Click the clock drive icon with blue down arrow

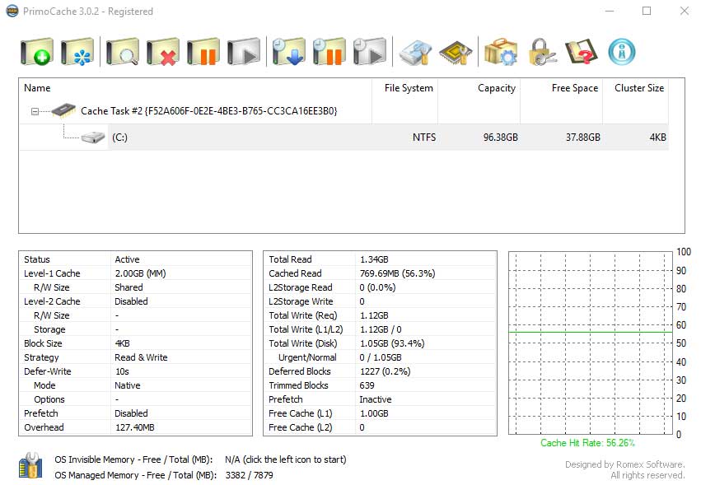(x=289, y=51)
